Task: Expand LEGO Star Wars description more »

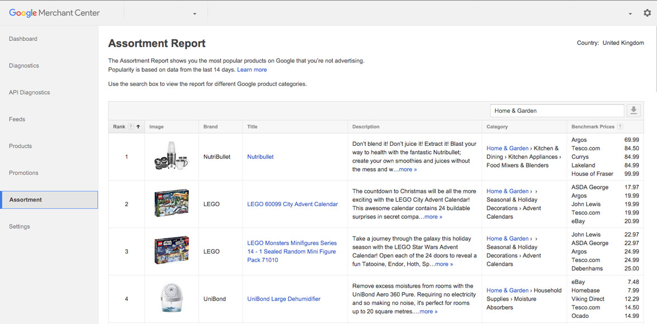Action: [x=444, y=264]
